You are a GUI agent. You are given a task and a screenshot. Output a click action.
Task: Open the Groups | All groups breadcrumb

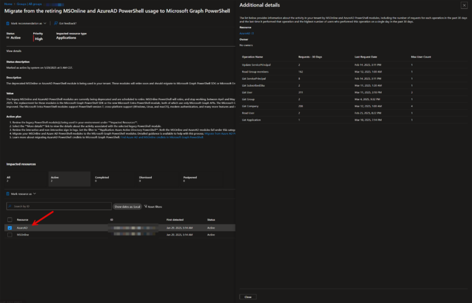click(x=29, y=4)
